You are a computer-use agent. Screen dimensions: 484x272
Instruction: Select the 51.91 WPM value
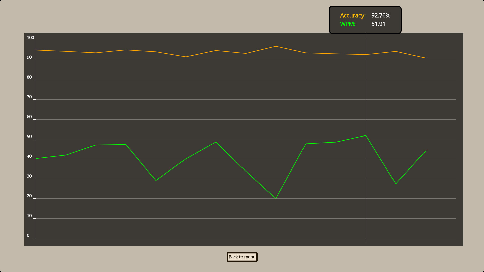(378, 24)
